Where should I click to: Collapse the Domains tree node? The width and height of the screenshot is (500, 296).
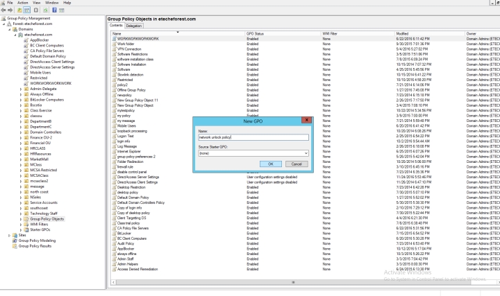coord(10,28)
